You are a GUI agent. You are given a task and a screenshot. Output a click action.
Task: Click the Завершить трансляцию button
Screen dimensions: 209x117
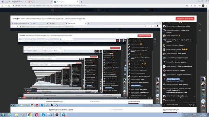pos(185,19)
